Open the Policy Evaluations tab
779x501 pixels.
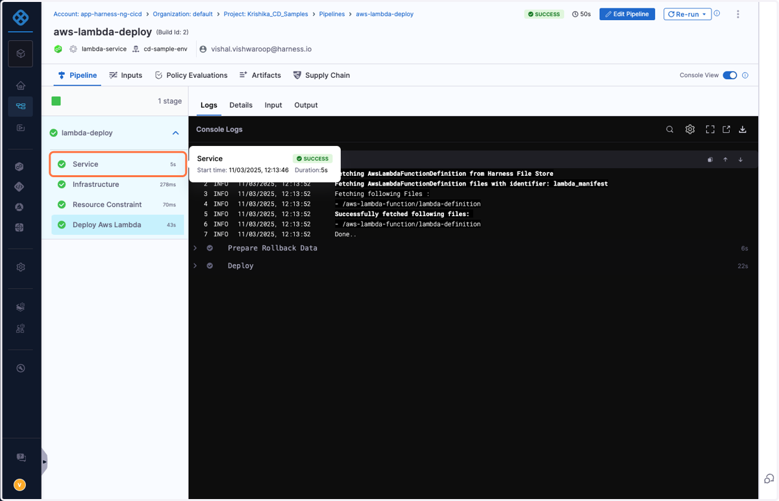[191, 75]
